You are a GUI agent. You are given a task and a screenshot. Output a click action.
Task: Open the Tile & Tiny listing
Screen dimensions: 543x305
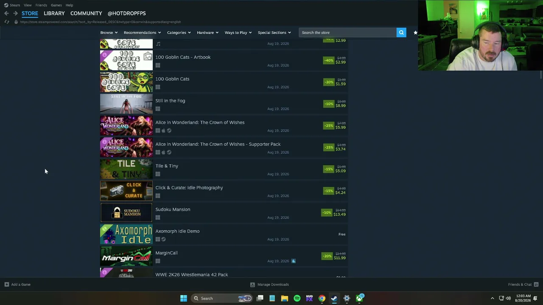224,169
